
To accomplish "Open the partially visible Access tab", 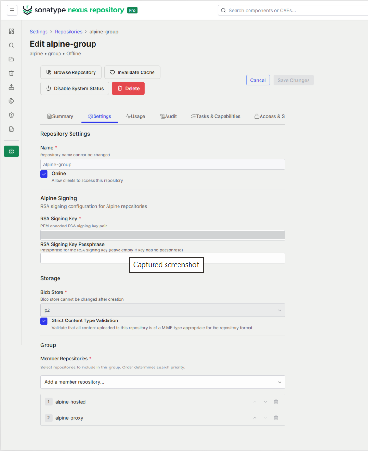I will (270, 116).
